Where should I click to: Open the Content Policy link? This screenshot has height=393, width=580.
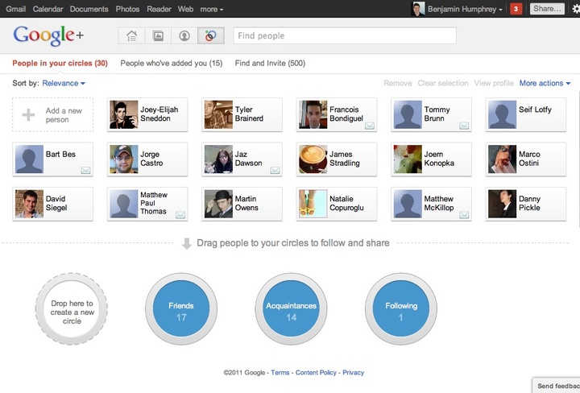point(316,373)
